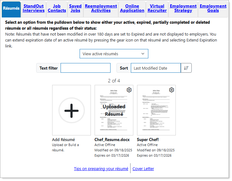Switch to the Virtual Recruiter tab
Screen dimensions: 232x181
(x=157, y=8)
